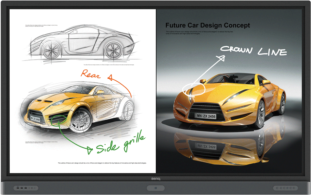Tap the NFC sensor on the bottom bezel
This screenshot has height=195, width=311.
pos(155,188)
